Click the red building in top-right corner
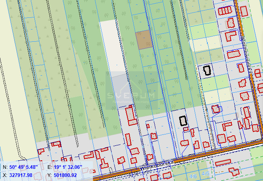Image resolution: width=263 pixels, height=181 pixels. 244,11
